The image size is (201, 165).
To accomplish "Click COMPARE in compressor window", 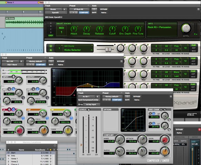I will pos(117,100).
